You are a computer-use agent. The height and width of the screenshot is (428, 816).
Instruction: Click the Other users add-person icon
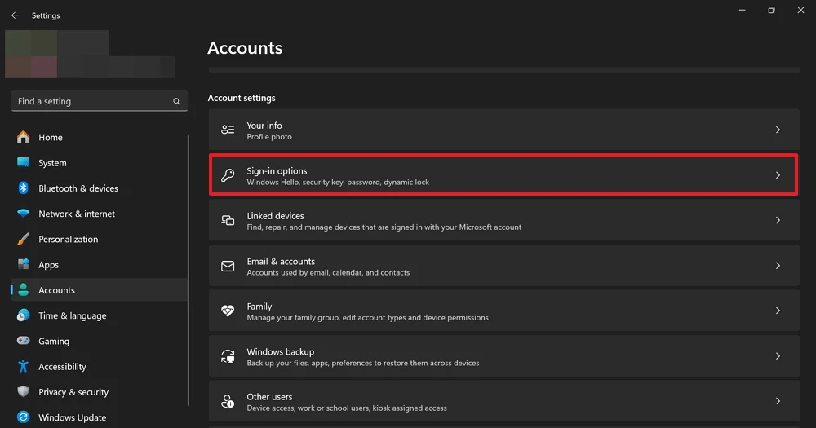[x=228, y=401]
